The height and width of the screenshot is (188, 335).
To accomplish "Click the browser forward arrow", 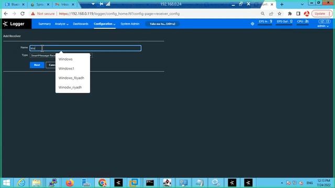I will (x=14, y=14).
